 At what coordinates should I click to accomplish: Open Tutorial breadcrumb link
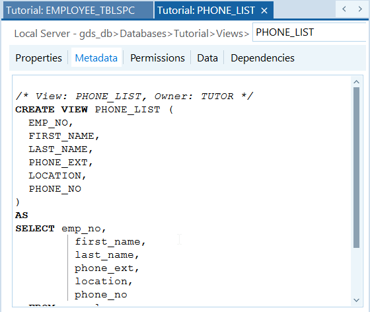(x=192, y=34)
